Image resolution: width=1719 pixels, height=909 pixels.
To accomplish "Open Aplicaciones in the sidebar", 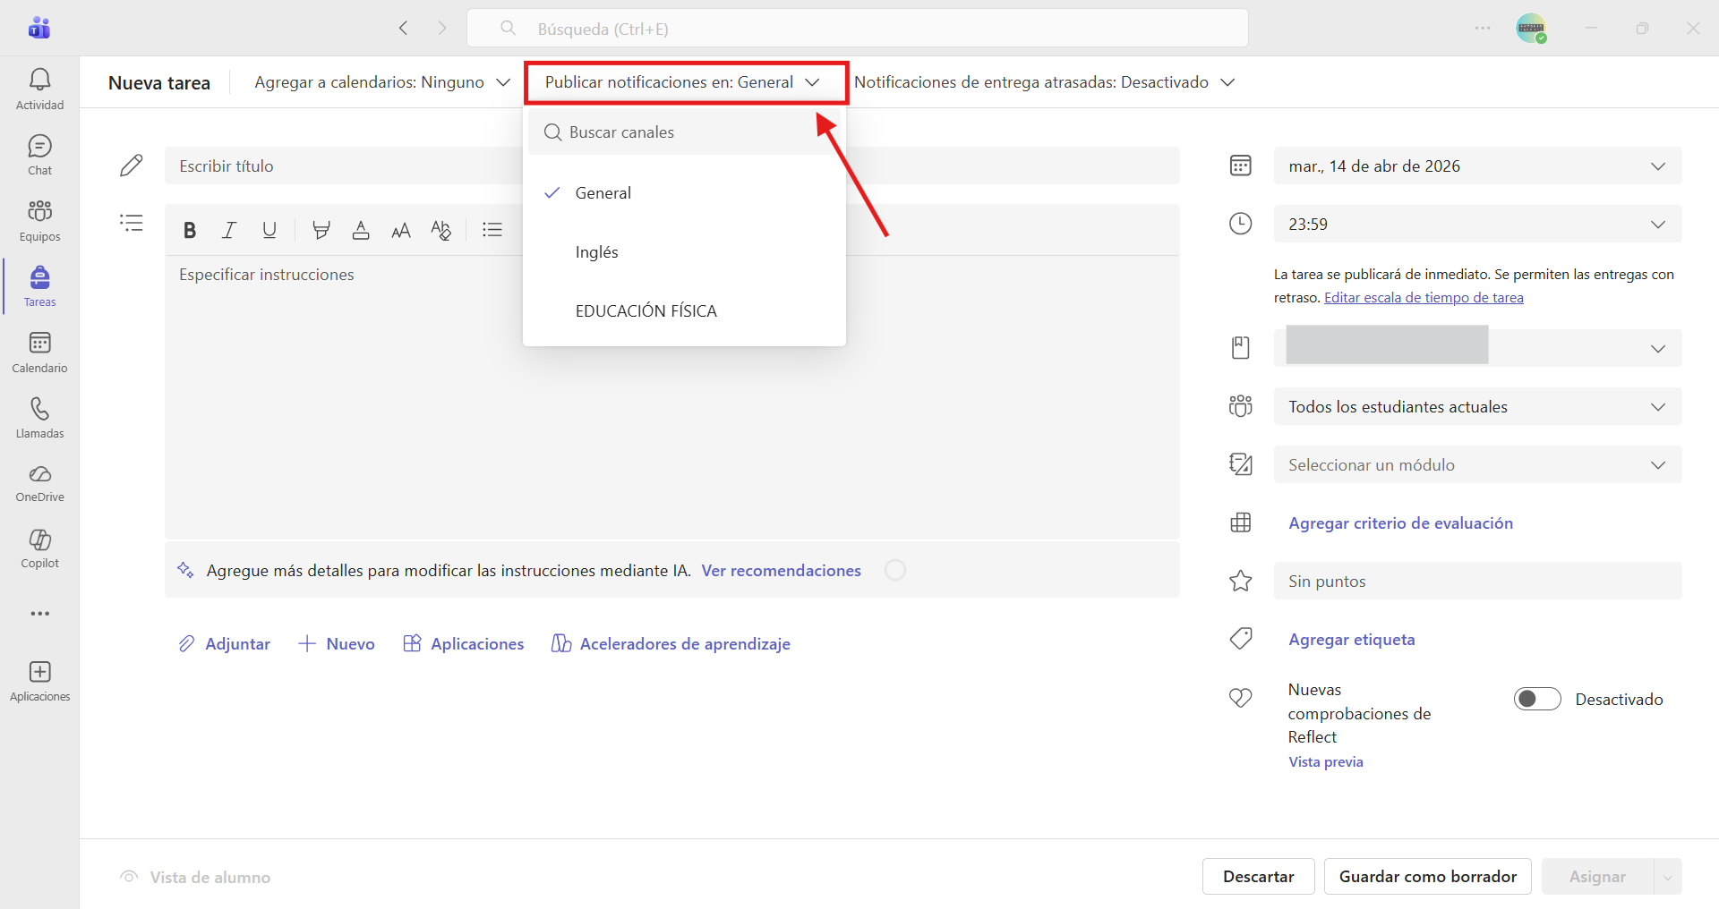I will point(39,681).
